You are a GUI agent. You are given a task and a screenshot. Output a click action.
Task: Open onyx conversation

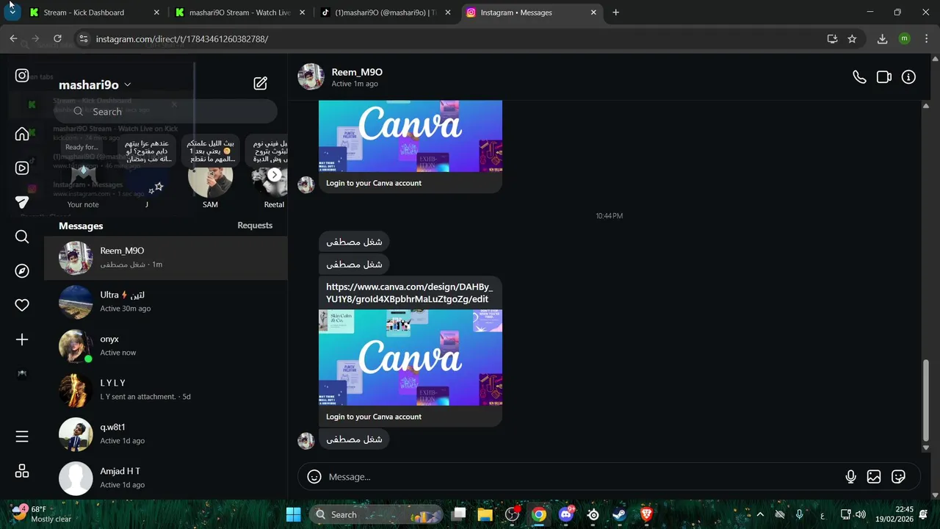tap(166, 346)
